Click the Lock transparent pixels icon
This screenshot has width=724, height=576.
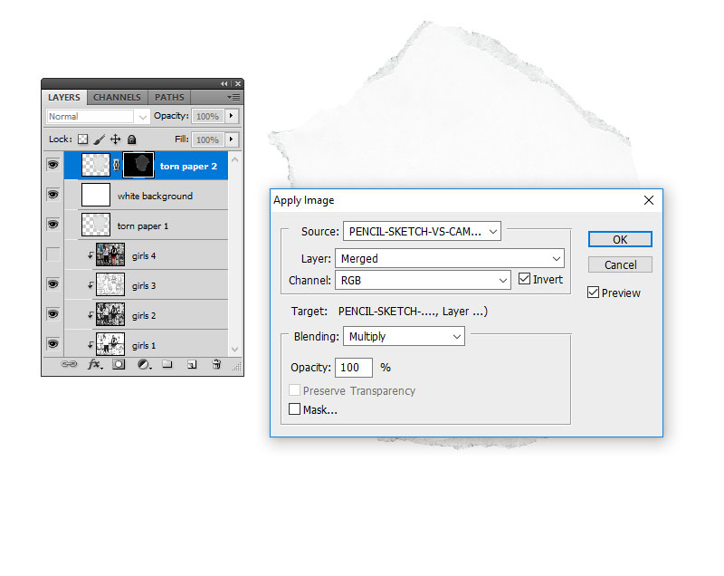[x=83, y=139]
